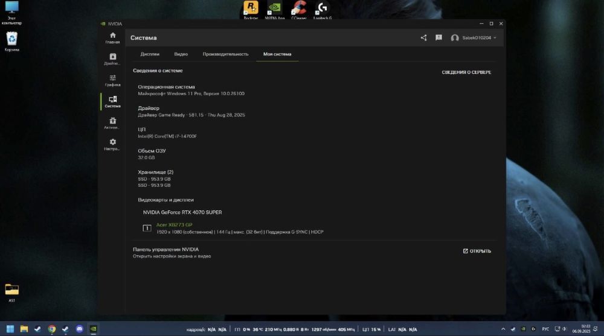Open the Настройки gear in sidebar

pos(112,145)
